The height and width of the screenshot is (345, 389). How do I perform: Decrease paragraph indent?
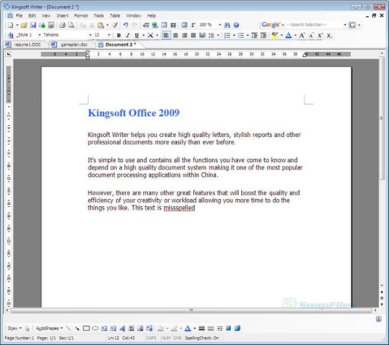click(254, 36)
